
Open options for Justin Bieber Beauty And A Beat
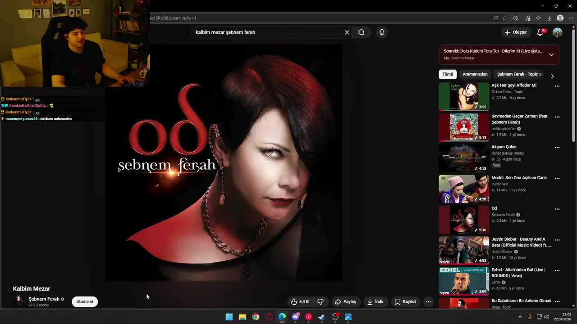pyautogui.click(x=557, y=240)
